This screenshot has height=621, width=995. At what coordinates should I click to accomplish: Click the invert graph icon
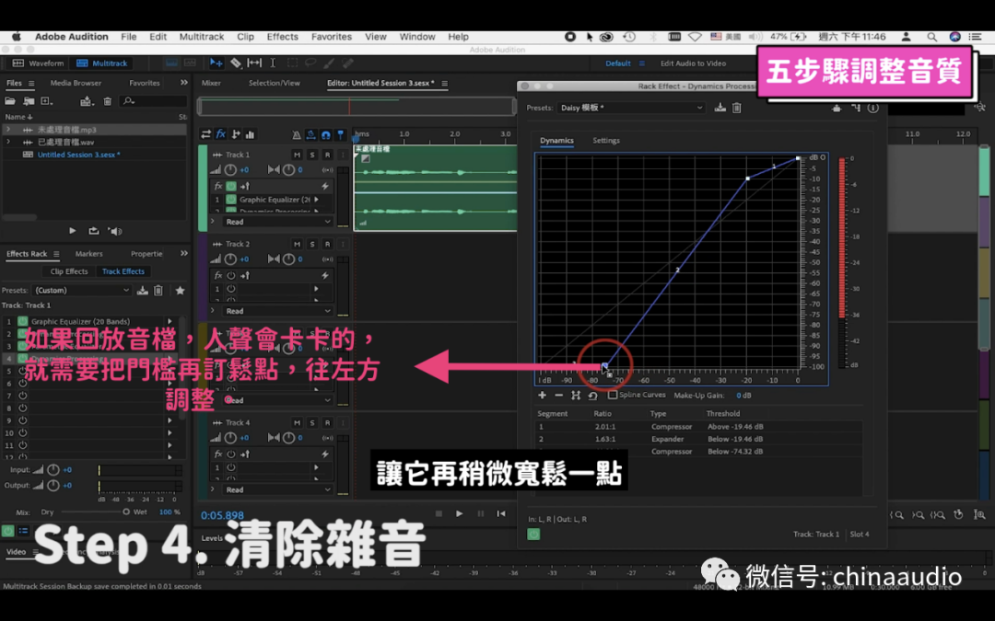pyautogui.click(x=576, y=395)
